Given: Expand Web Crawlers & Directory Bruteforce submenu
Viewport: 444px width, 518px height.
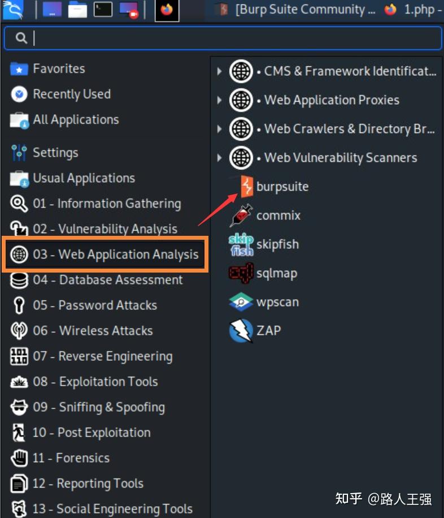Looking at the screenshot, I should [332, 129].
